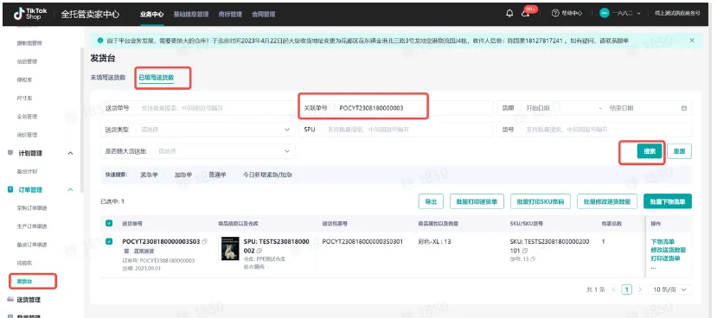
Task: Switch to 业务中心 top tab
Action: 151,14
